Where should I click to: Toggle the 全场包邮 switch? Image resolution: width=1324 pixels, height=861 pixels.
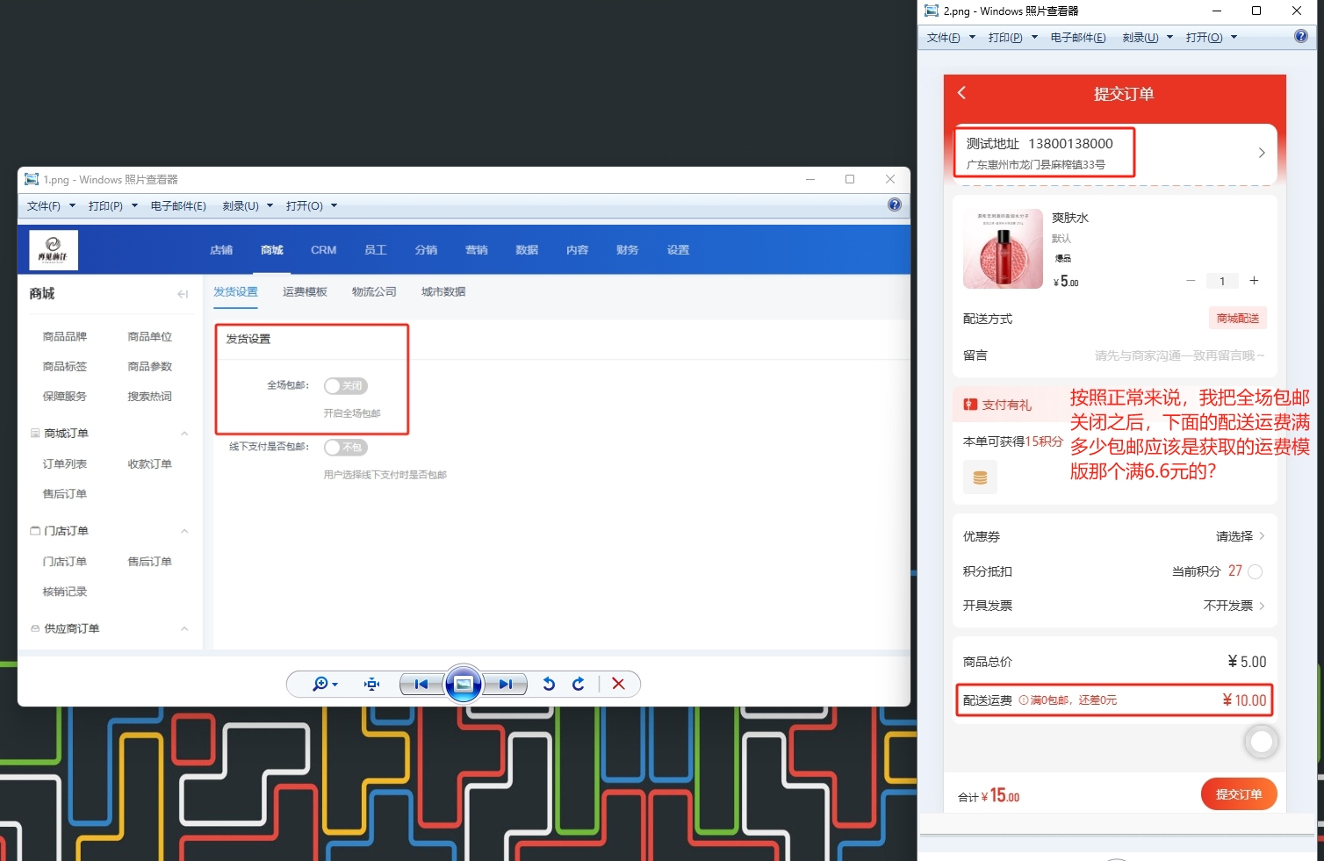345,386
